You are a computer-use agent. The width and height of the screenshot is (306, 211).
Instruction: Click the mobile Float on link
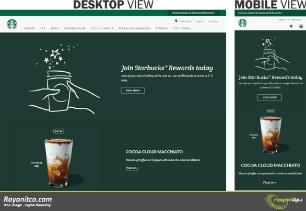tap(269, 183)
